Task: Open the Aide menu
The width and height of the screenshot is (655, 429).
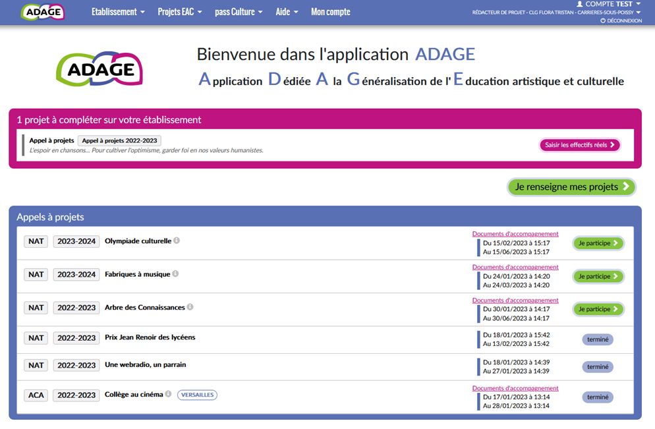Action: coord(287,12)
